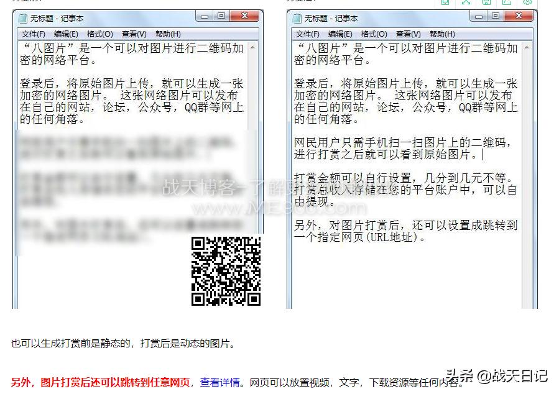
Task: Click the image export icon
Action: pos(507,3)
